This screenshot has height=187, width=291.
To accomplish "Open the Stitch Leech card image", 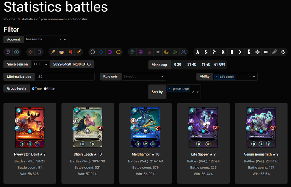I will (88, 127).
